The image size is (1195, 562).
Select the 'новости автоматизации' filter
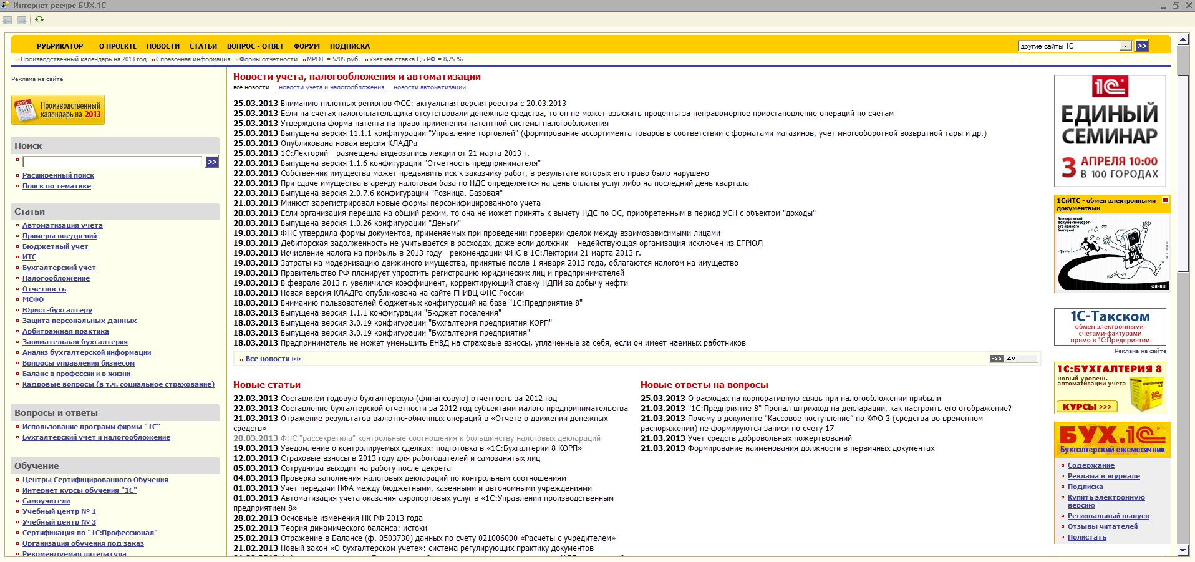[430, 87]
